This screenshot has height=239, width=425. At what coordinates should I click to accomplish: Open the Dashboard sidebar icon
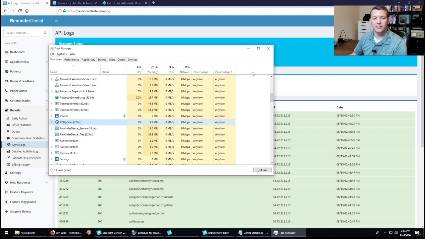(7, 52)
